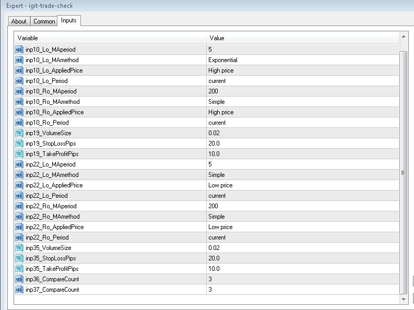
Task: Click the icon beside inp10_Ro_MAperiod
Action: pyautogui.click(x=19, y=91)
